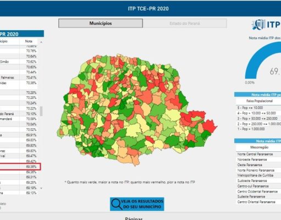The width and height of the screenshot is (281, 220).
Task: Click the Paraná municipalities choropleth map
Action: (136, 110)
